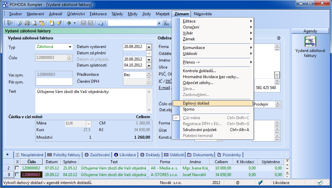Click the duplicate pages toolbar icon

point(101,23)
